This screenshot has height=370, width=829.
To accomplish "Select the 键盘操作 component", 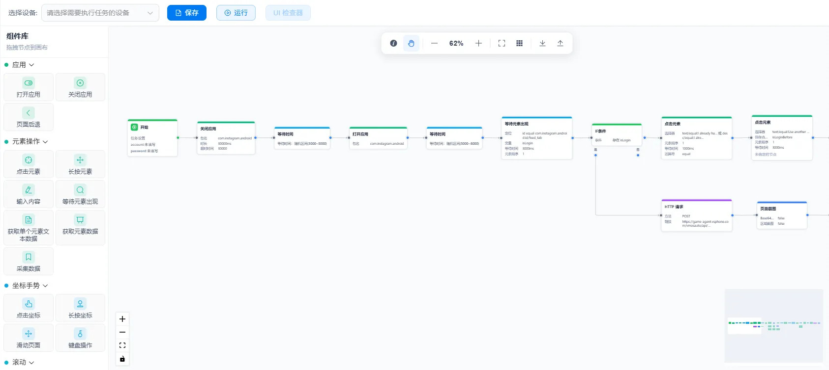I will 80,338.
